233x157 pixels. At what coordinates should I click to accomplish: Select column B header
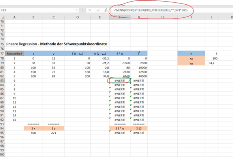coord(33,17)
